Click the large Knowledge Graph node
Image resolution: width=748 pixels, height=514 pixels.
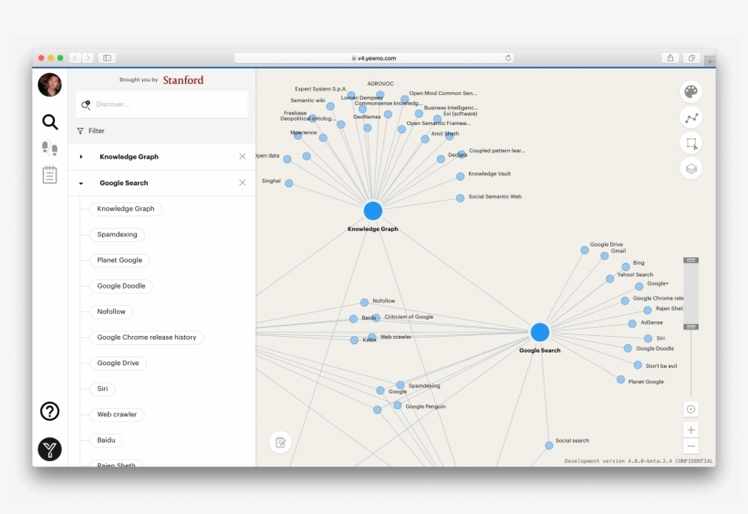click(373, 211)
